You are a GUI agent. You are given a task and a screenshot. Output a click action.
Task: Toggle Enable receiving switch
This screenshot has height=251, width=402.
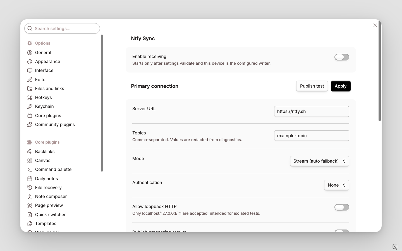coord(342,57)
